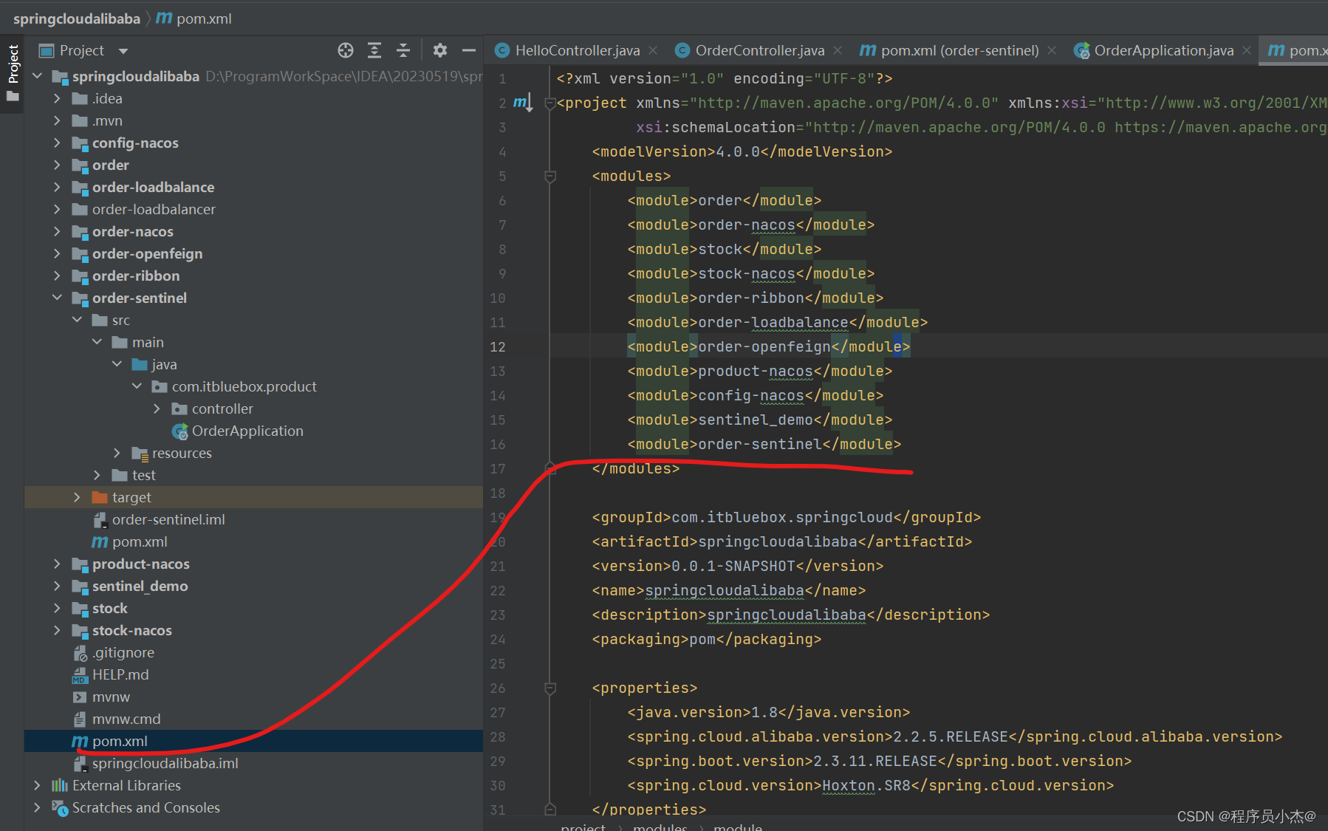Image resolution: width=1328 pixels, height=831 pixels.
Task: Click the groupId com.itbluebox.springcloud line
Action: pyautogui.click(x=787, y=517)
